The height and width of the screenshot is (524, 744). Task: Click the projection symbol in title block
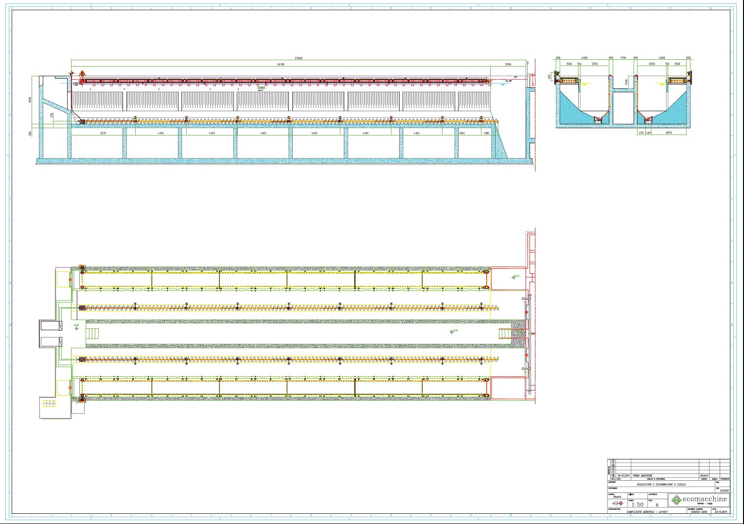pos(618,503)
